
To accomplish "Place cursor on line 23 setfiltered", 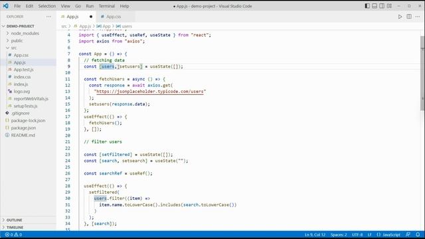I will click(x=116, y=155).
